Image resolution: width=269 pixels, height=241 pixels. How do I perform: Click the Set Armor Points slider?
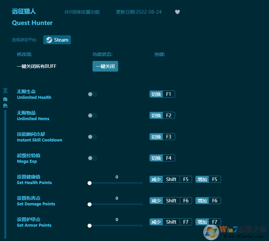click(x=115, y=226)
